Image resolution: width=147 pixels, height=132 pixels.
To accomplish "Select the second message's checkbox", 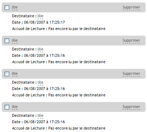I will tap(7, 41).
